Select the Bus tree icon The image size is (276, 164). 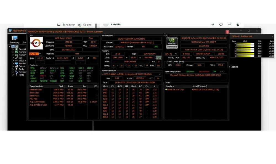17,58
